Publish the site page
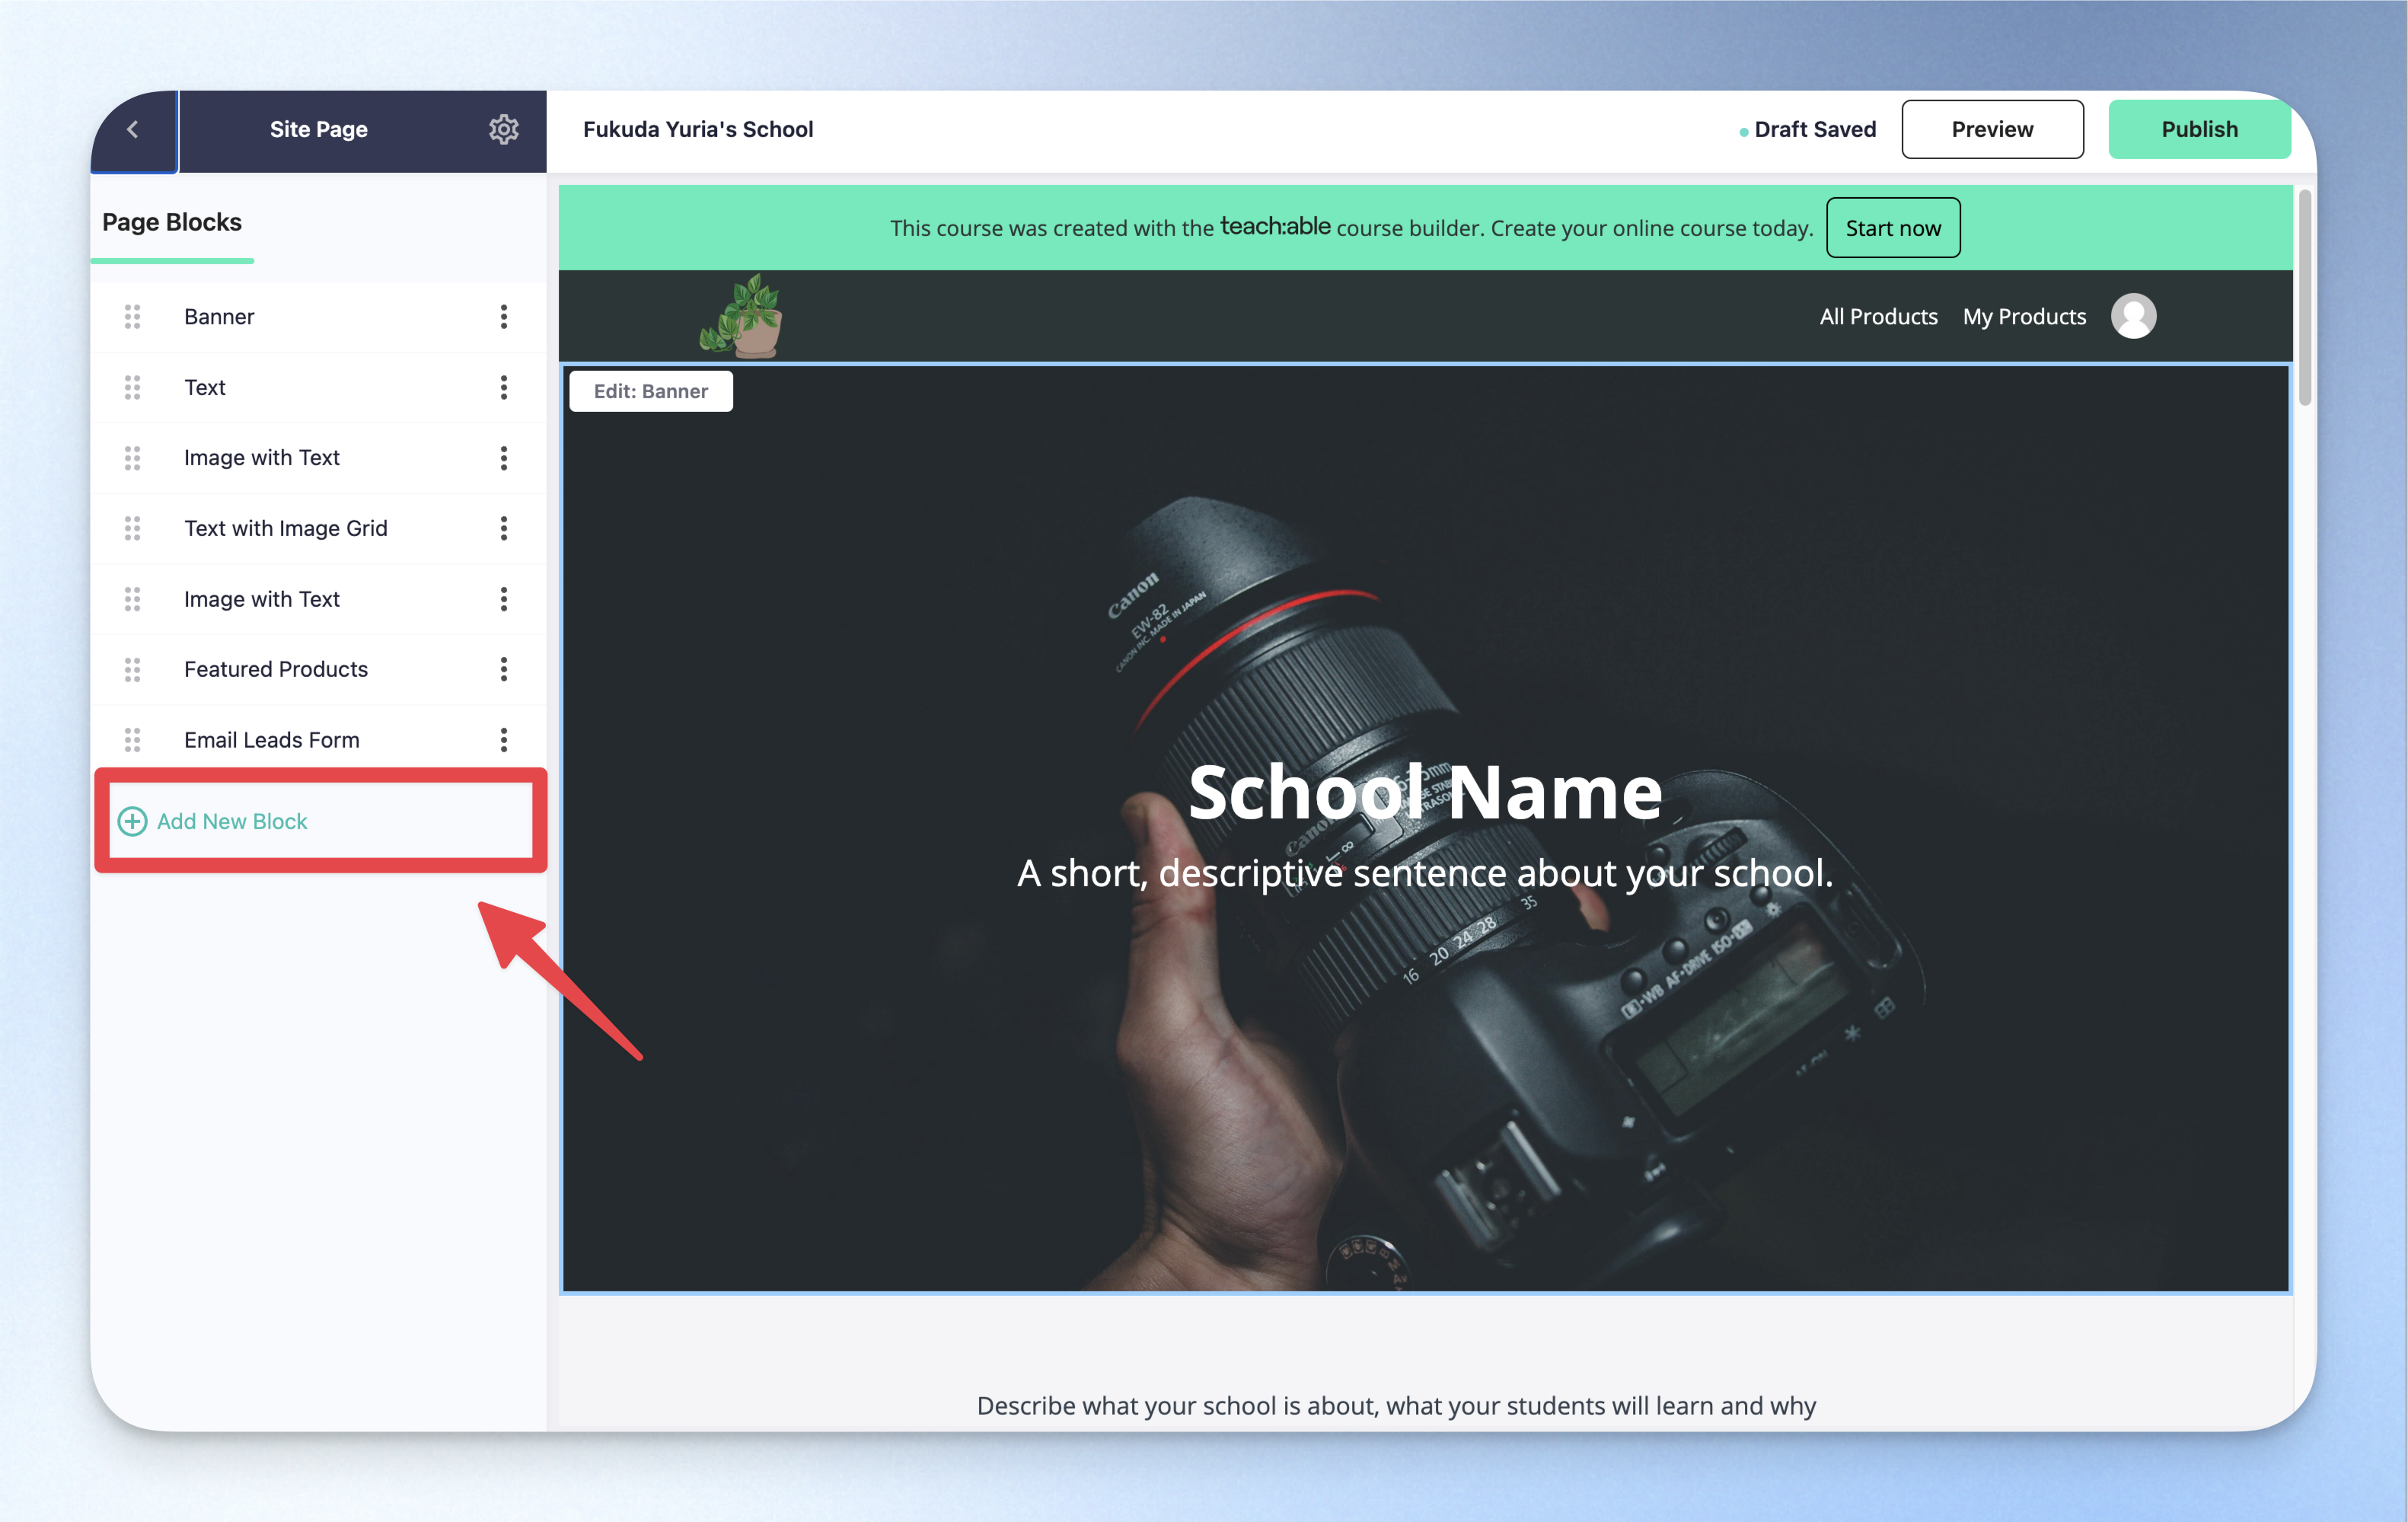Screen dimensions: 2408x1522 pos(2199,129)
